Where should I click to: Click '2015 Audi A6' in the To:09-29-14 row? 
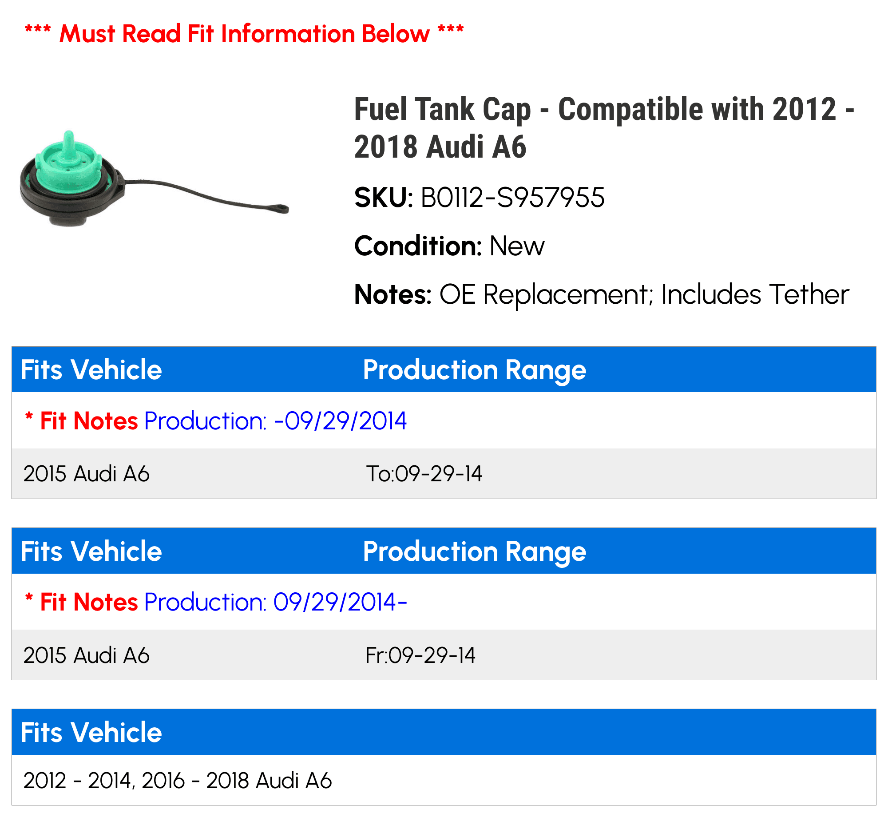click(87, 474)
